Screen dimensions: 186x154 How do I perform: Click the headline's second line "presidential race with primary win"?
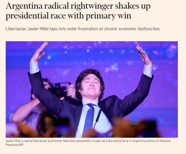(x=69, y=16)
